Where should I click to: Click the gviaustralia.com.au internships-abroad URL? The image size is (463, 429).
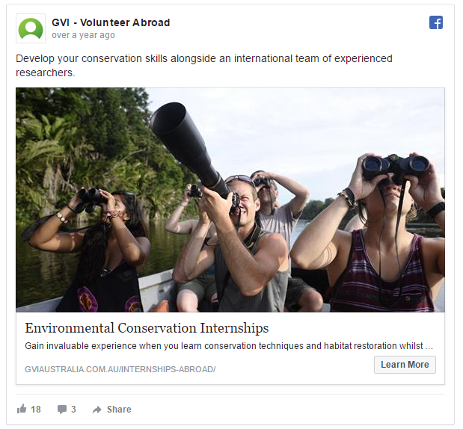click(120, 369)
